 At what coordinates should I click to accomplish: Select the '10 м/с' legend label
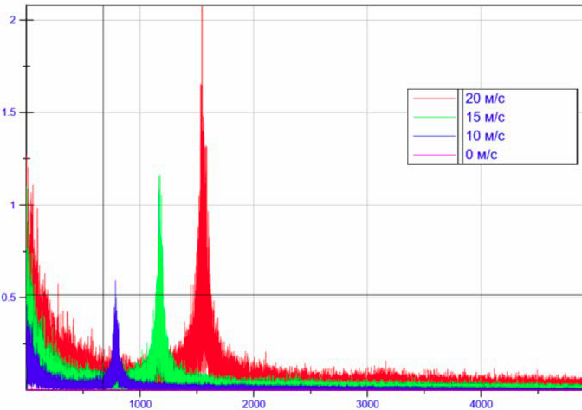click(x=485, y=136)
